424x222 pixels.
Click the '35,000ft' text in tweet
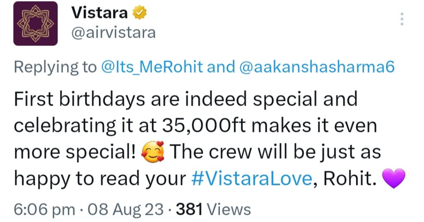(204, 125)
